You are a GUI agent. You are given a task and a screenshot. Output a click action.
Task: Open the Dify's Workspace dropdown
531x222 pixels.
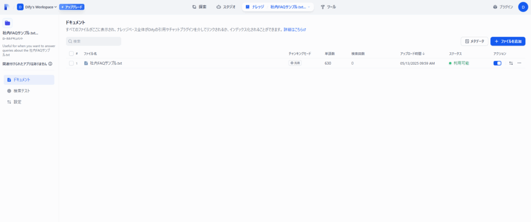click(x=37, y=7)
